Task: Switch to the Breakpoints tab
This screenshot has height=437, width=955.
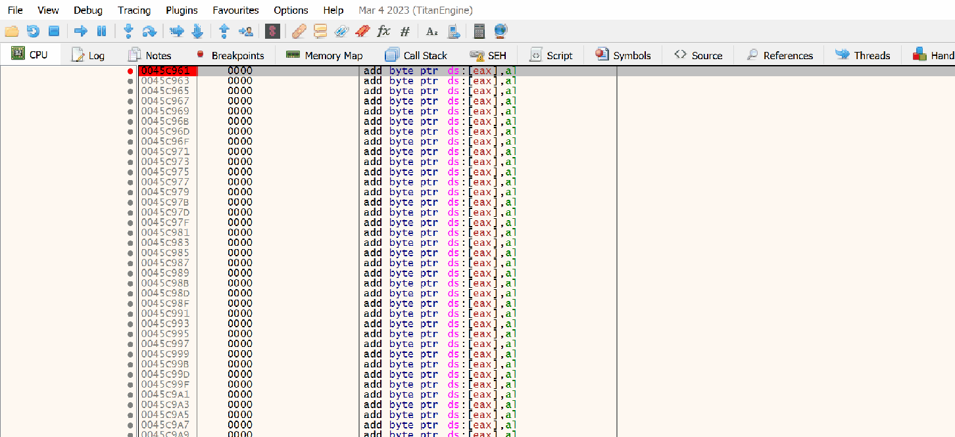Action: [230, 55]
